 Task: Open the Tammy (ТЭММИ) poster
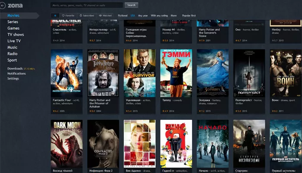pos(176,73)
